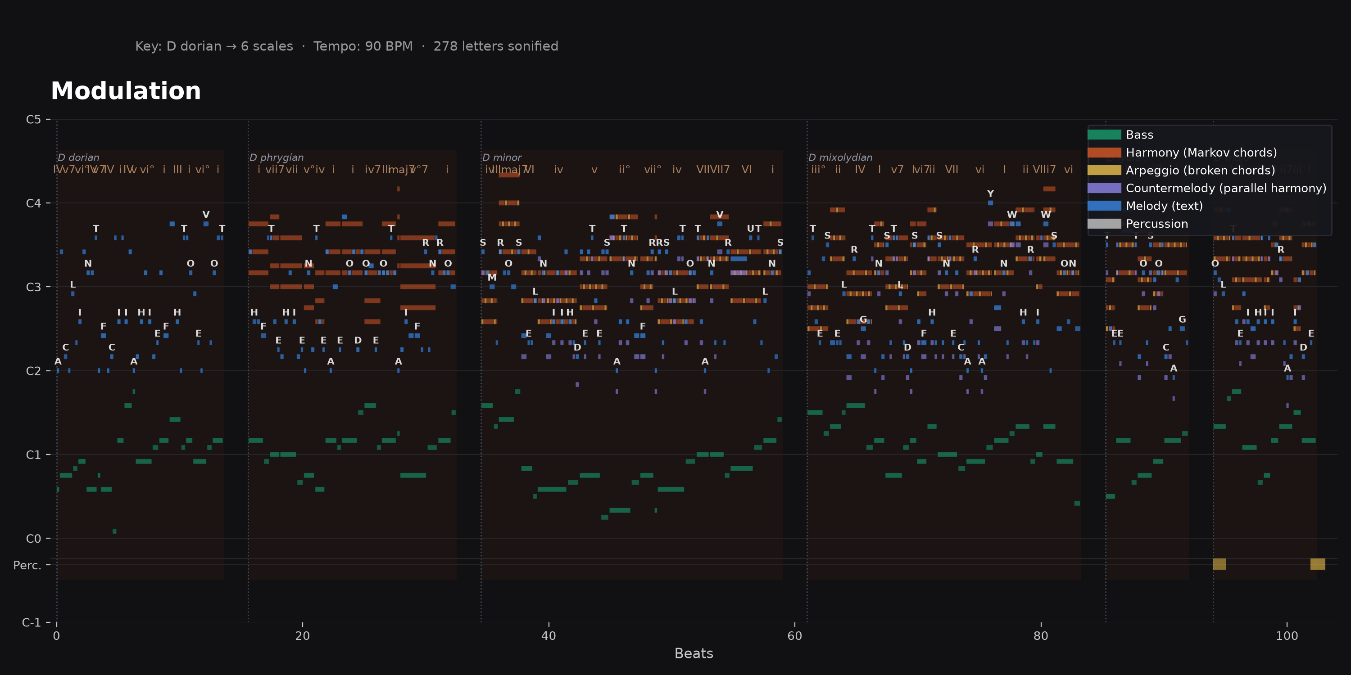Click the 'D dorian' section label
Screen dimensions: 1351x675
coord(79,157)
